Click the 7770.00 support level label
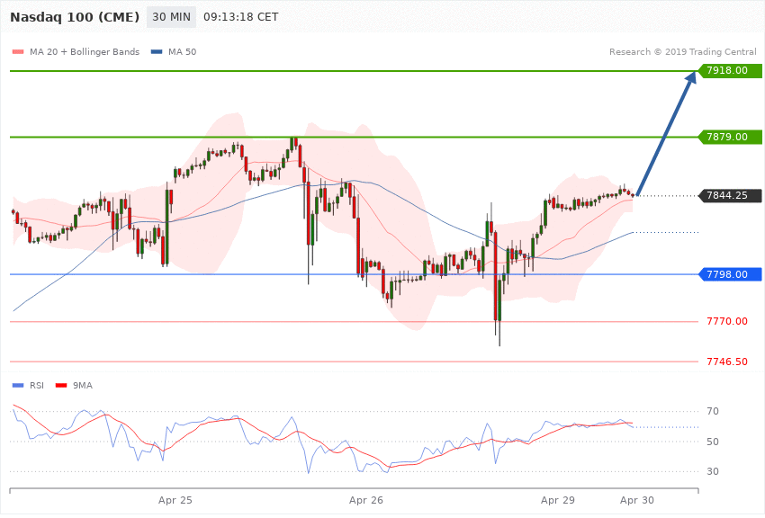 (727, 321)
